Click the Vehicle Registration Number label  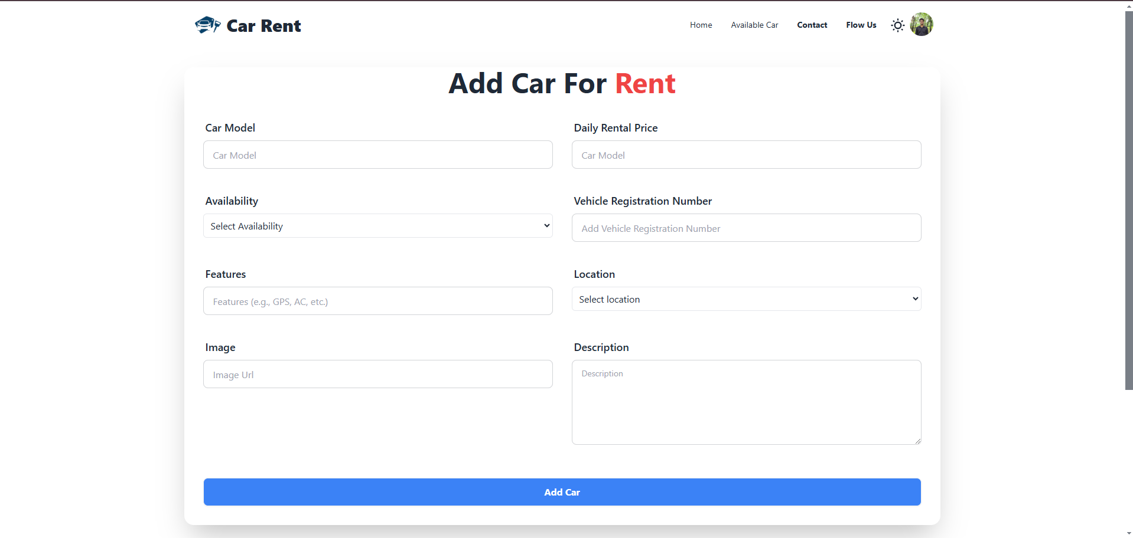pos(643,201)
